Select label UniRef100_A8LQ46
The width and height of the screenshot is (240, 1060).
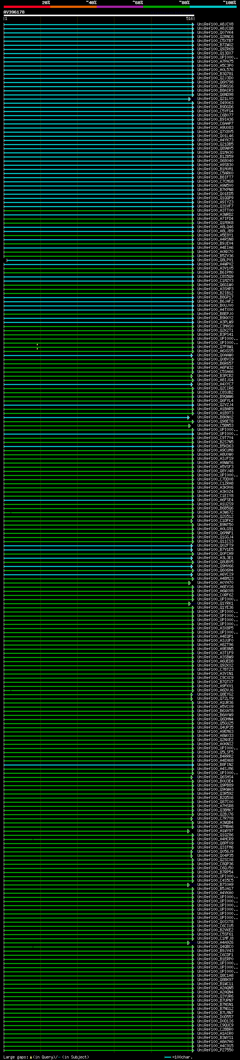(215, 227)
